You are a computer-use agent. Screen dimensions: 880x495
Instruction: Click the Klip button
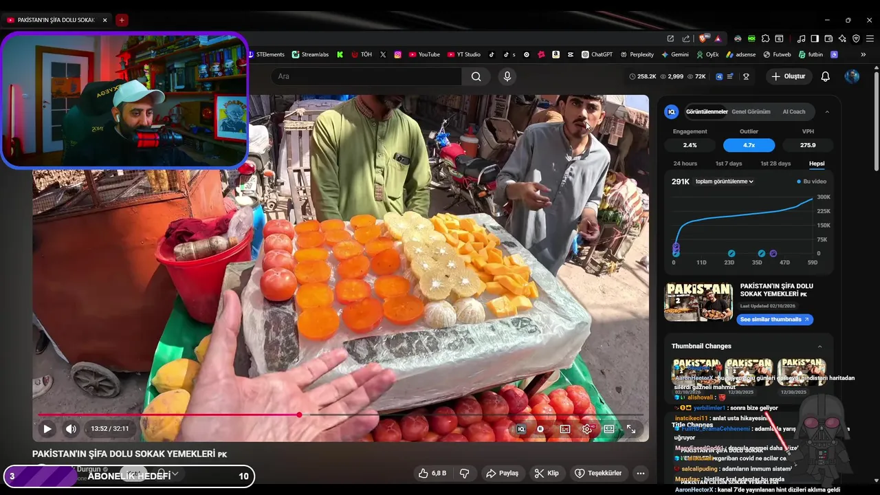tap(547, 473)
